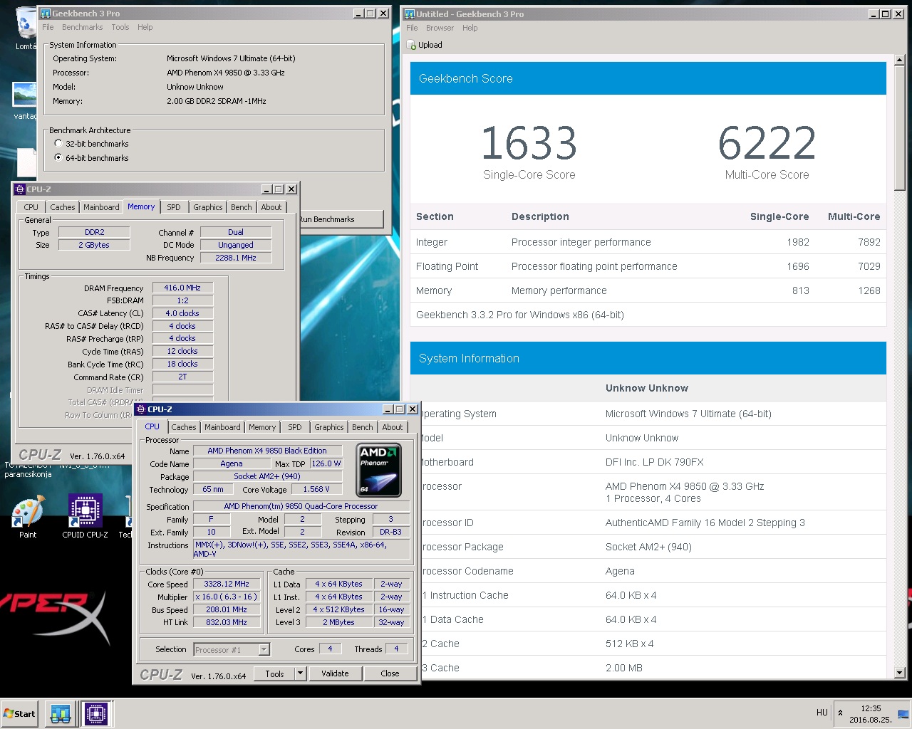Click the Untitled Geekbench window title icon

410,14
